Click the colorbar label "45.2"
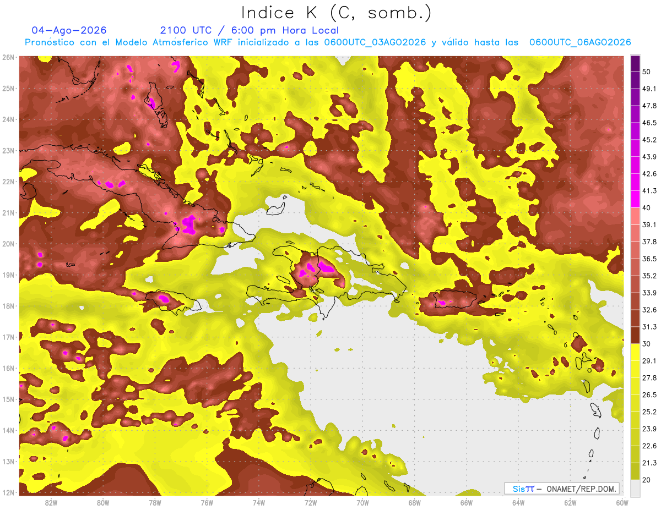The image size is (661, 510). tap(649, 140)
